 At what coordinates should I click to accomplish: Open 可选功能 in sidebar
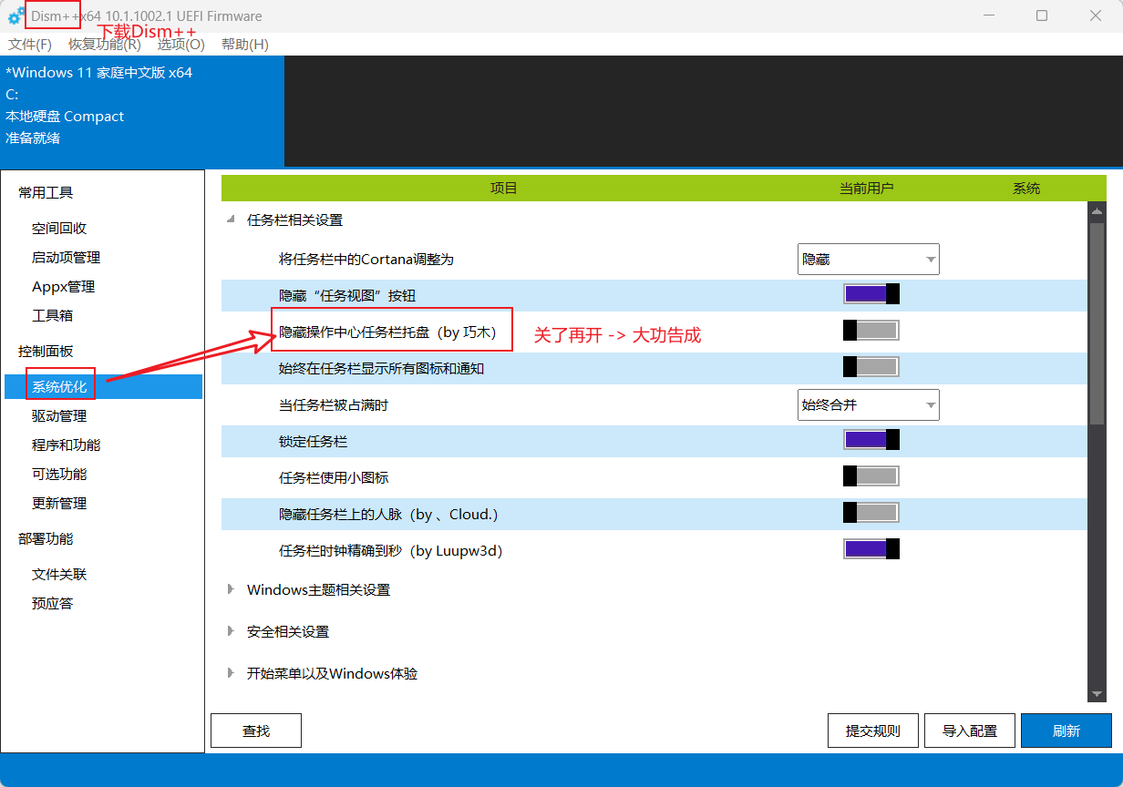point(59,474)
